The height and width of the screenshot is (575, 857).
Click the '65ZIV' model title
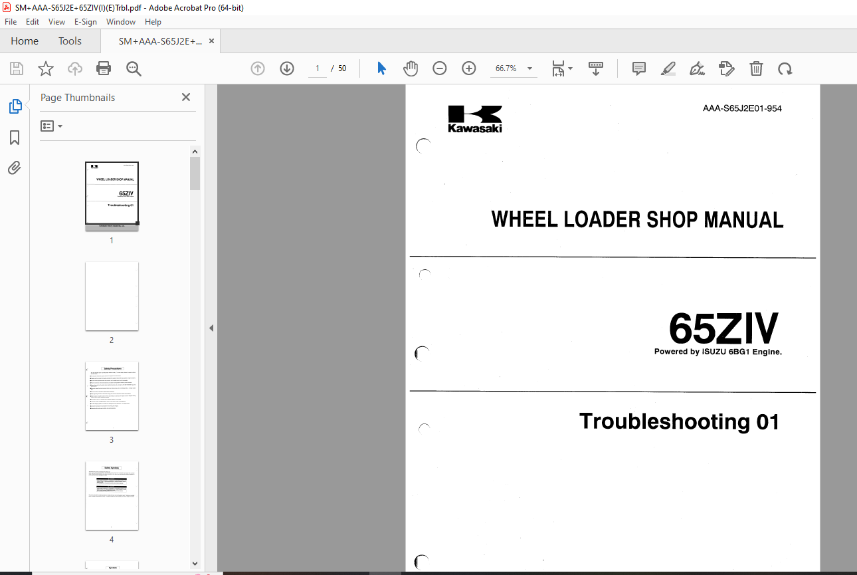point(723,328)
